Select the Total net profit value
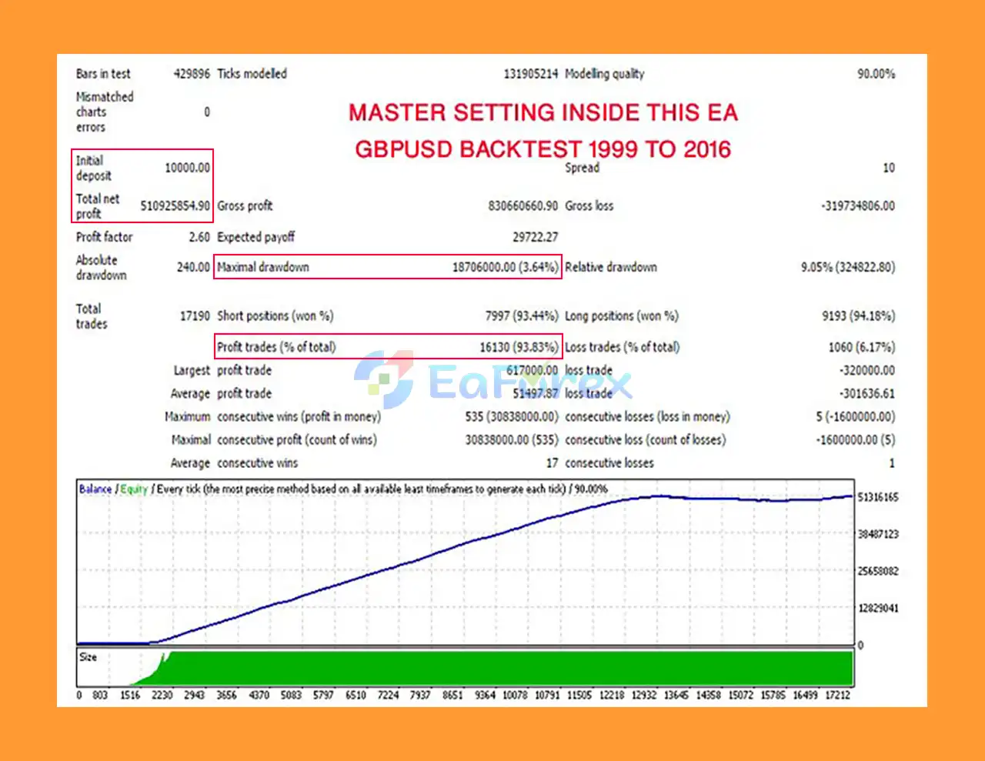 pos(169,206)
